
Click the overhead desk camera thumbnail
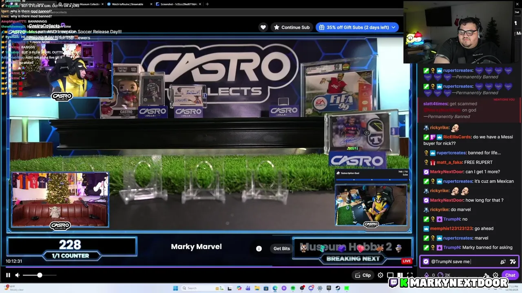[371, 205]
